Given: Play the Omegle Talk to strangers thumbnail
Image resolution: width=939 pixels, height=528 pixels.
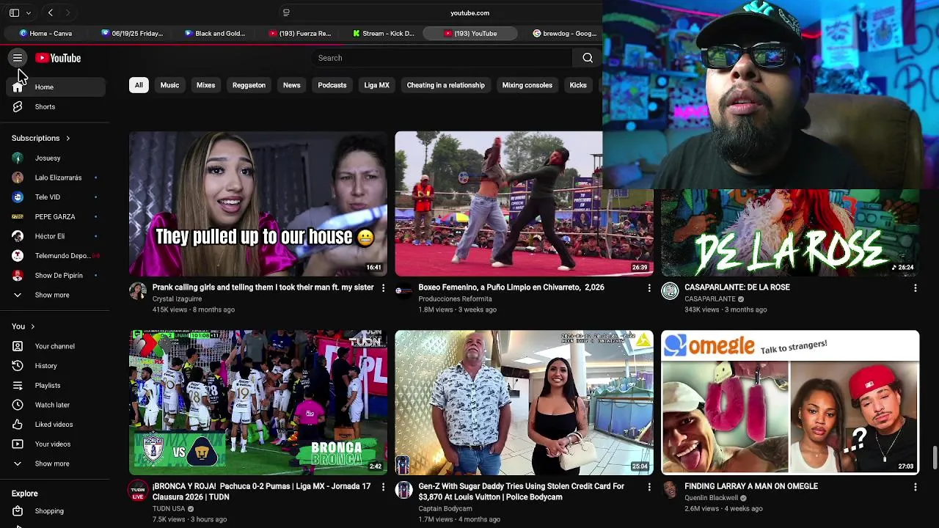Looking at the screenshot, I should coord(790,403).
